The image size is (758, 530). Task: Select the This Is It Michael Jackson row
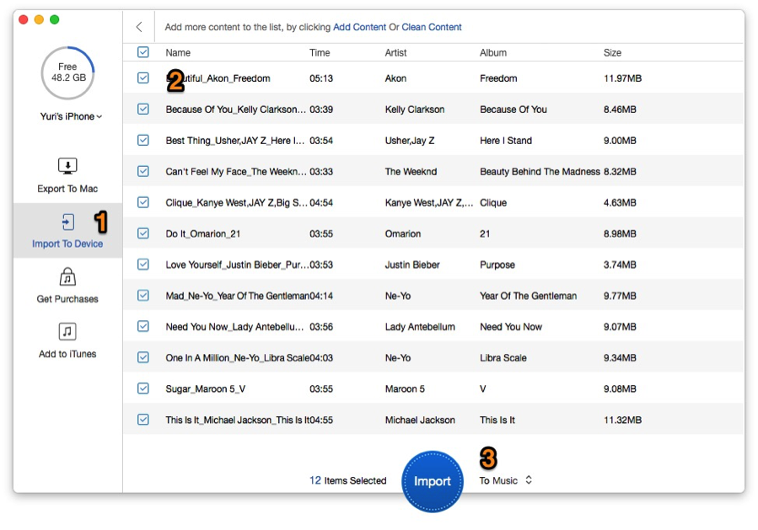433,420
